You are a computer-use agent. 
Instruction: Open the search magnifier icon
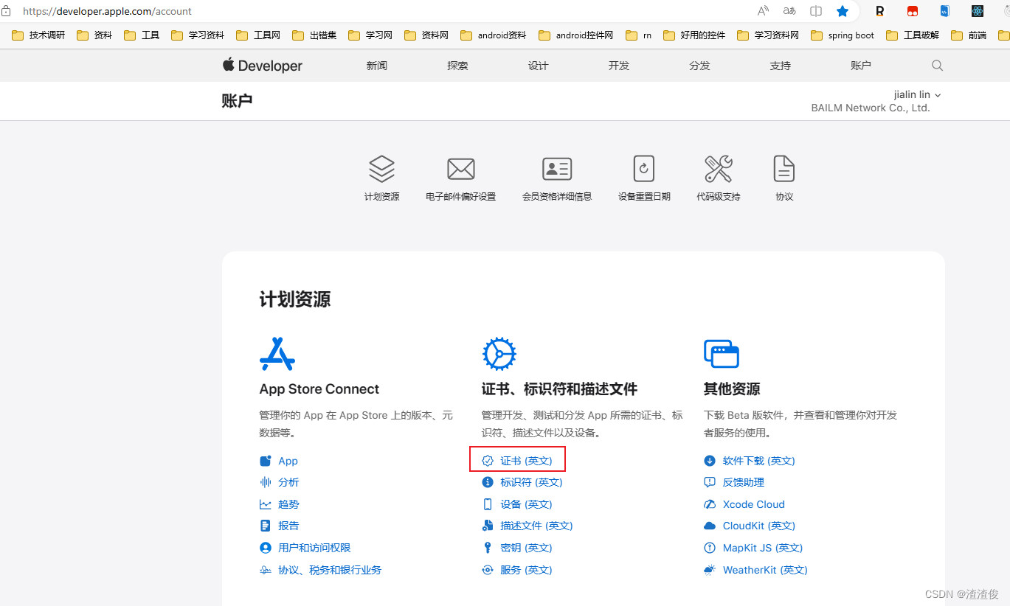[937, 66]
